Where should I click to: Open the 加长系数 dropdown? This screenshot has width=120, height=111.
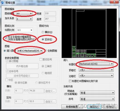[24, 19]
